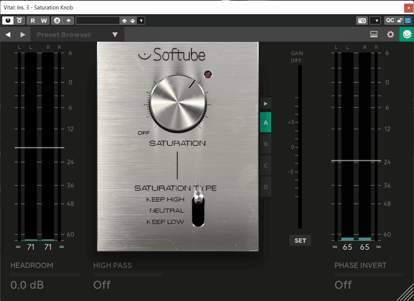Click the Softube logo on faceplate

pos(172,54)
